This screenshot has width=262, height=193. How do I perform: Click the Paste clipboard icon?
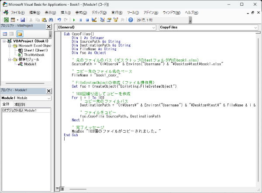point(44,20)
